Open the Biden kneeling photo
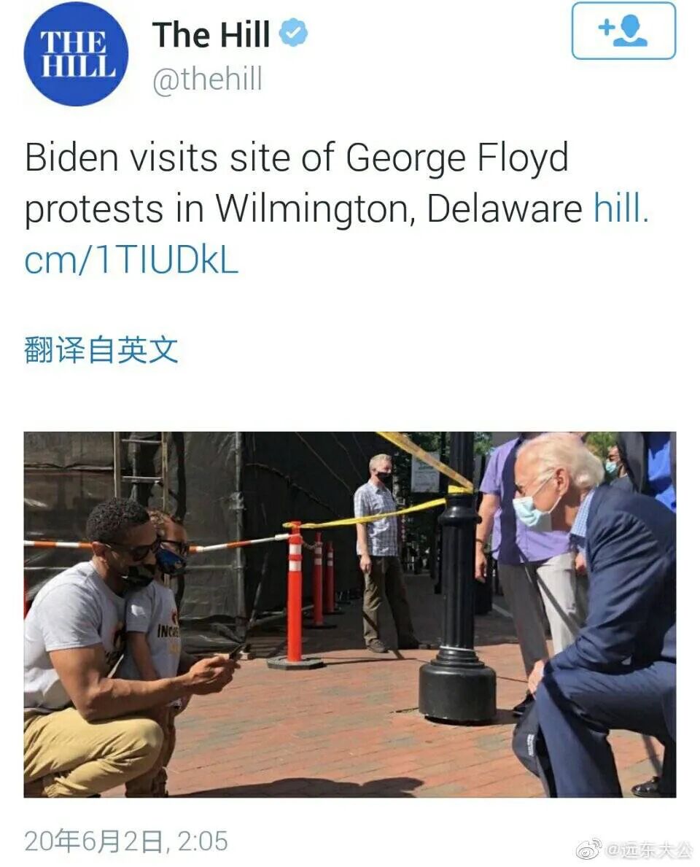Screen dimensions: 700x867 (349, 614)
